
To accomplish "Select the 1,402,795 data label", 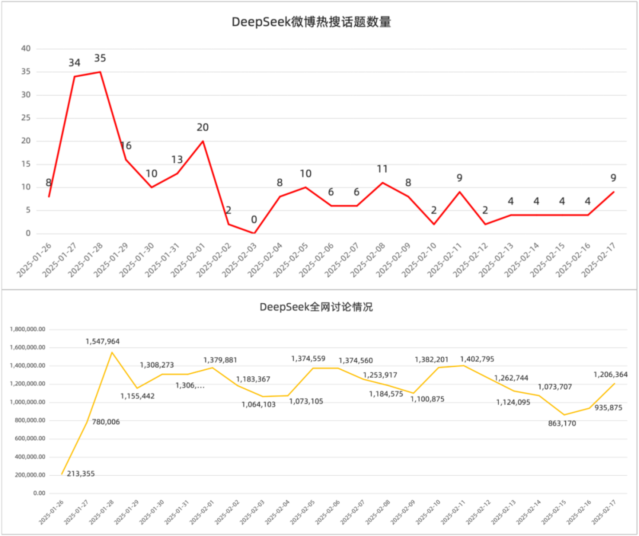I will point(477,359).
